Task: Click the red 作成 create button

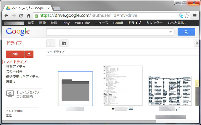Action: coord(15,54)
